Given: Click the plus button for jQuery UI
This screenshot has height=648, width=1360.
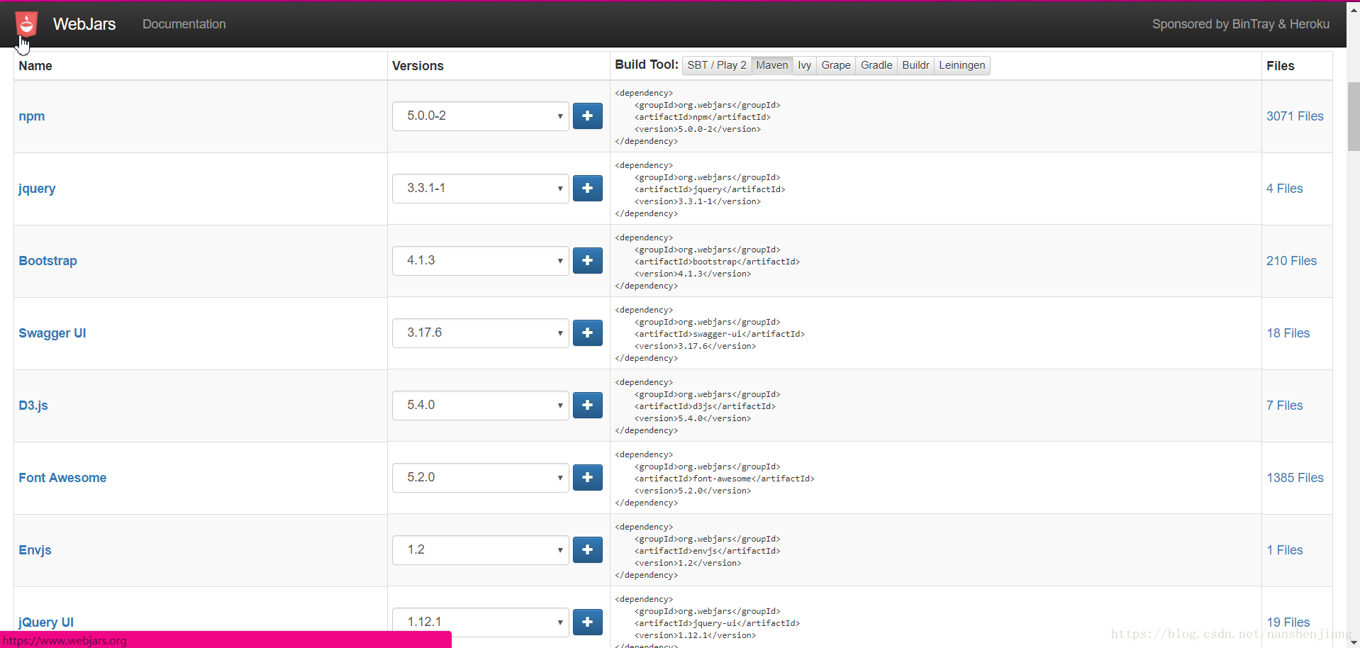Looking at the screenshot, I should [588, 622].
